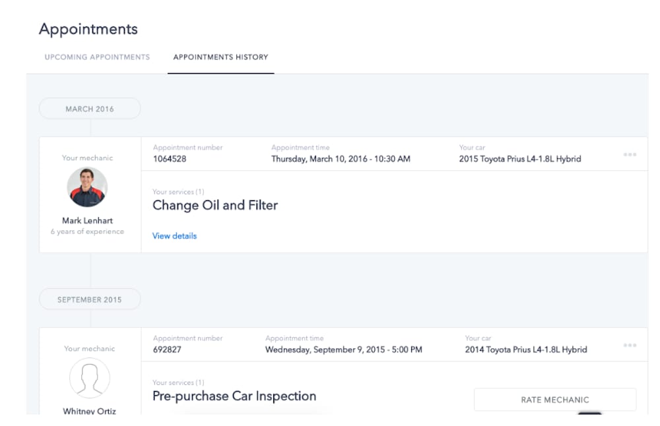Click the Thursday, March 10, 2016 appointment time
This screenshot has height=426, width=660.
341,159
